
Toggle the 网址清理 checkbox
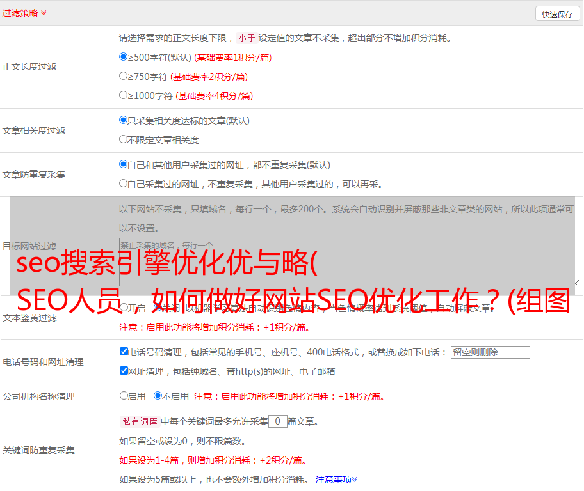[x=124, y=370]
